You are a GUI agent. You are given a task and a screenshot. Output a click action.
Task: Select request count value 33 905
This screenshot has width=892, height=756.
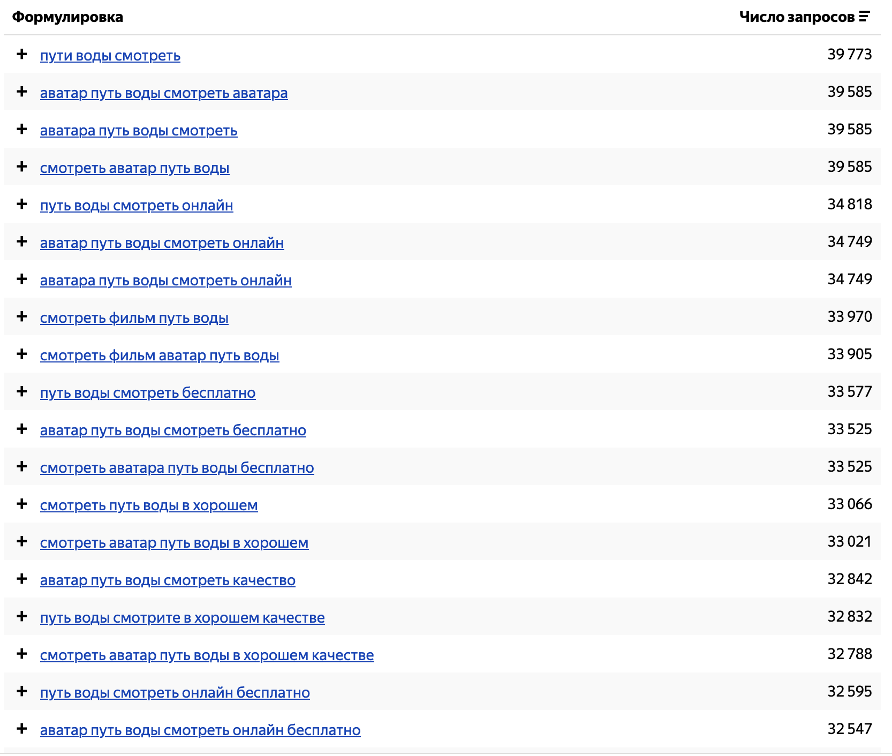850,354
